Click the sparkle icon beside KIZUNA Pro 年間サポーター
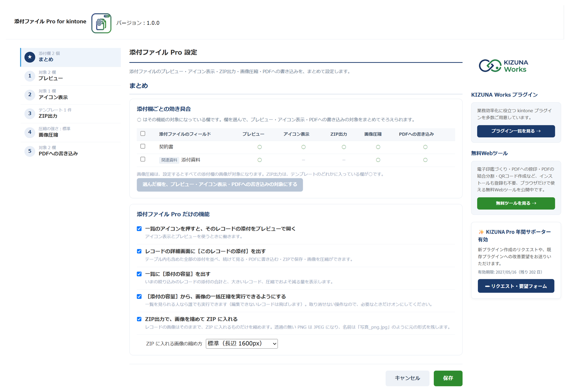This screenshot has height=392, width=568. 481,232
